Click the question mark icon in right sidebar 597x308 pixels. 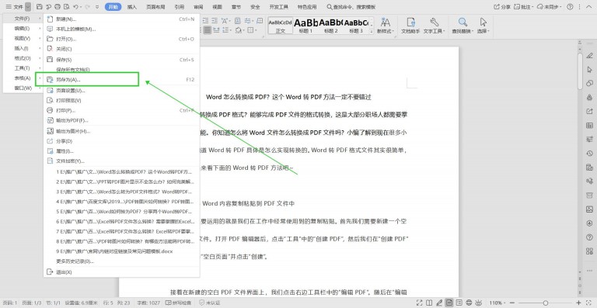589,237
